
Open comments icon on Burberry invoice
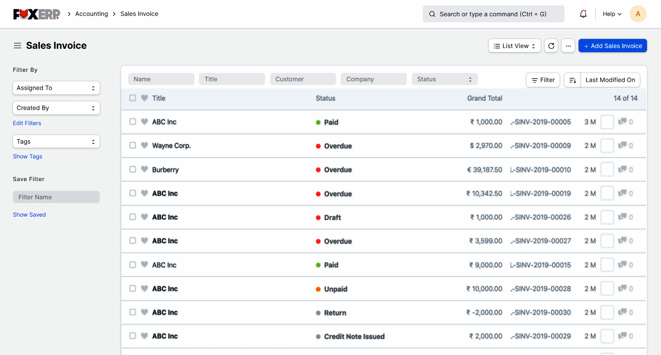(622, 169)
